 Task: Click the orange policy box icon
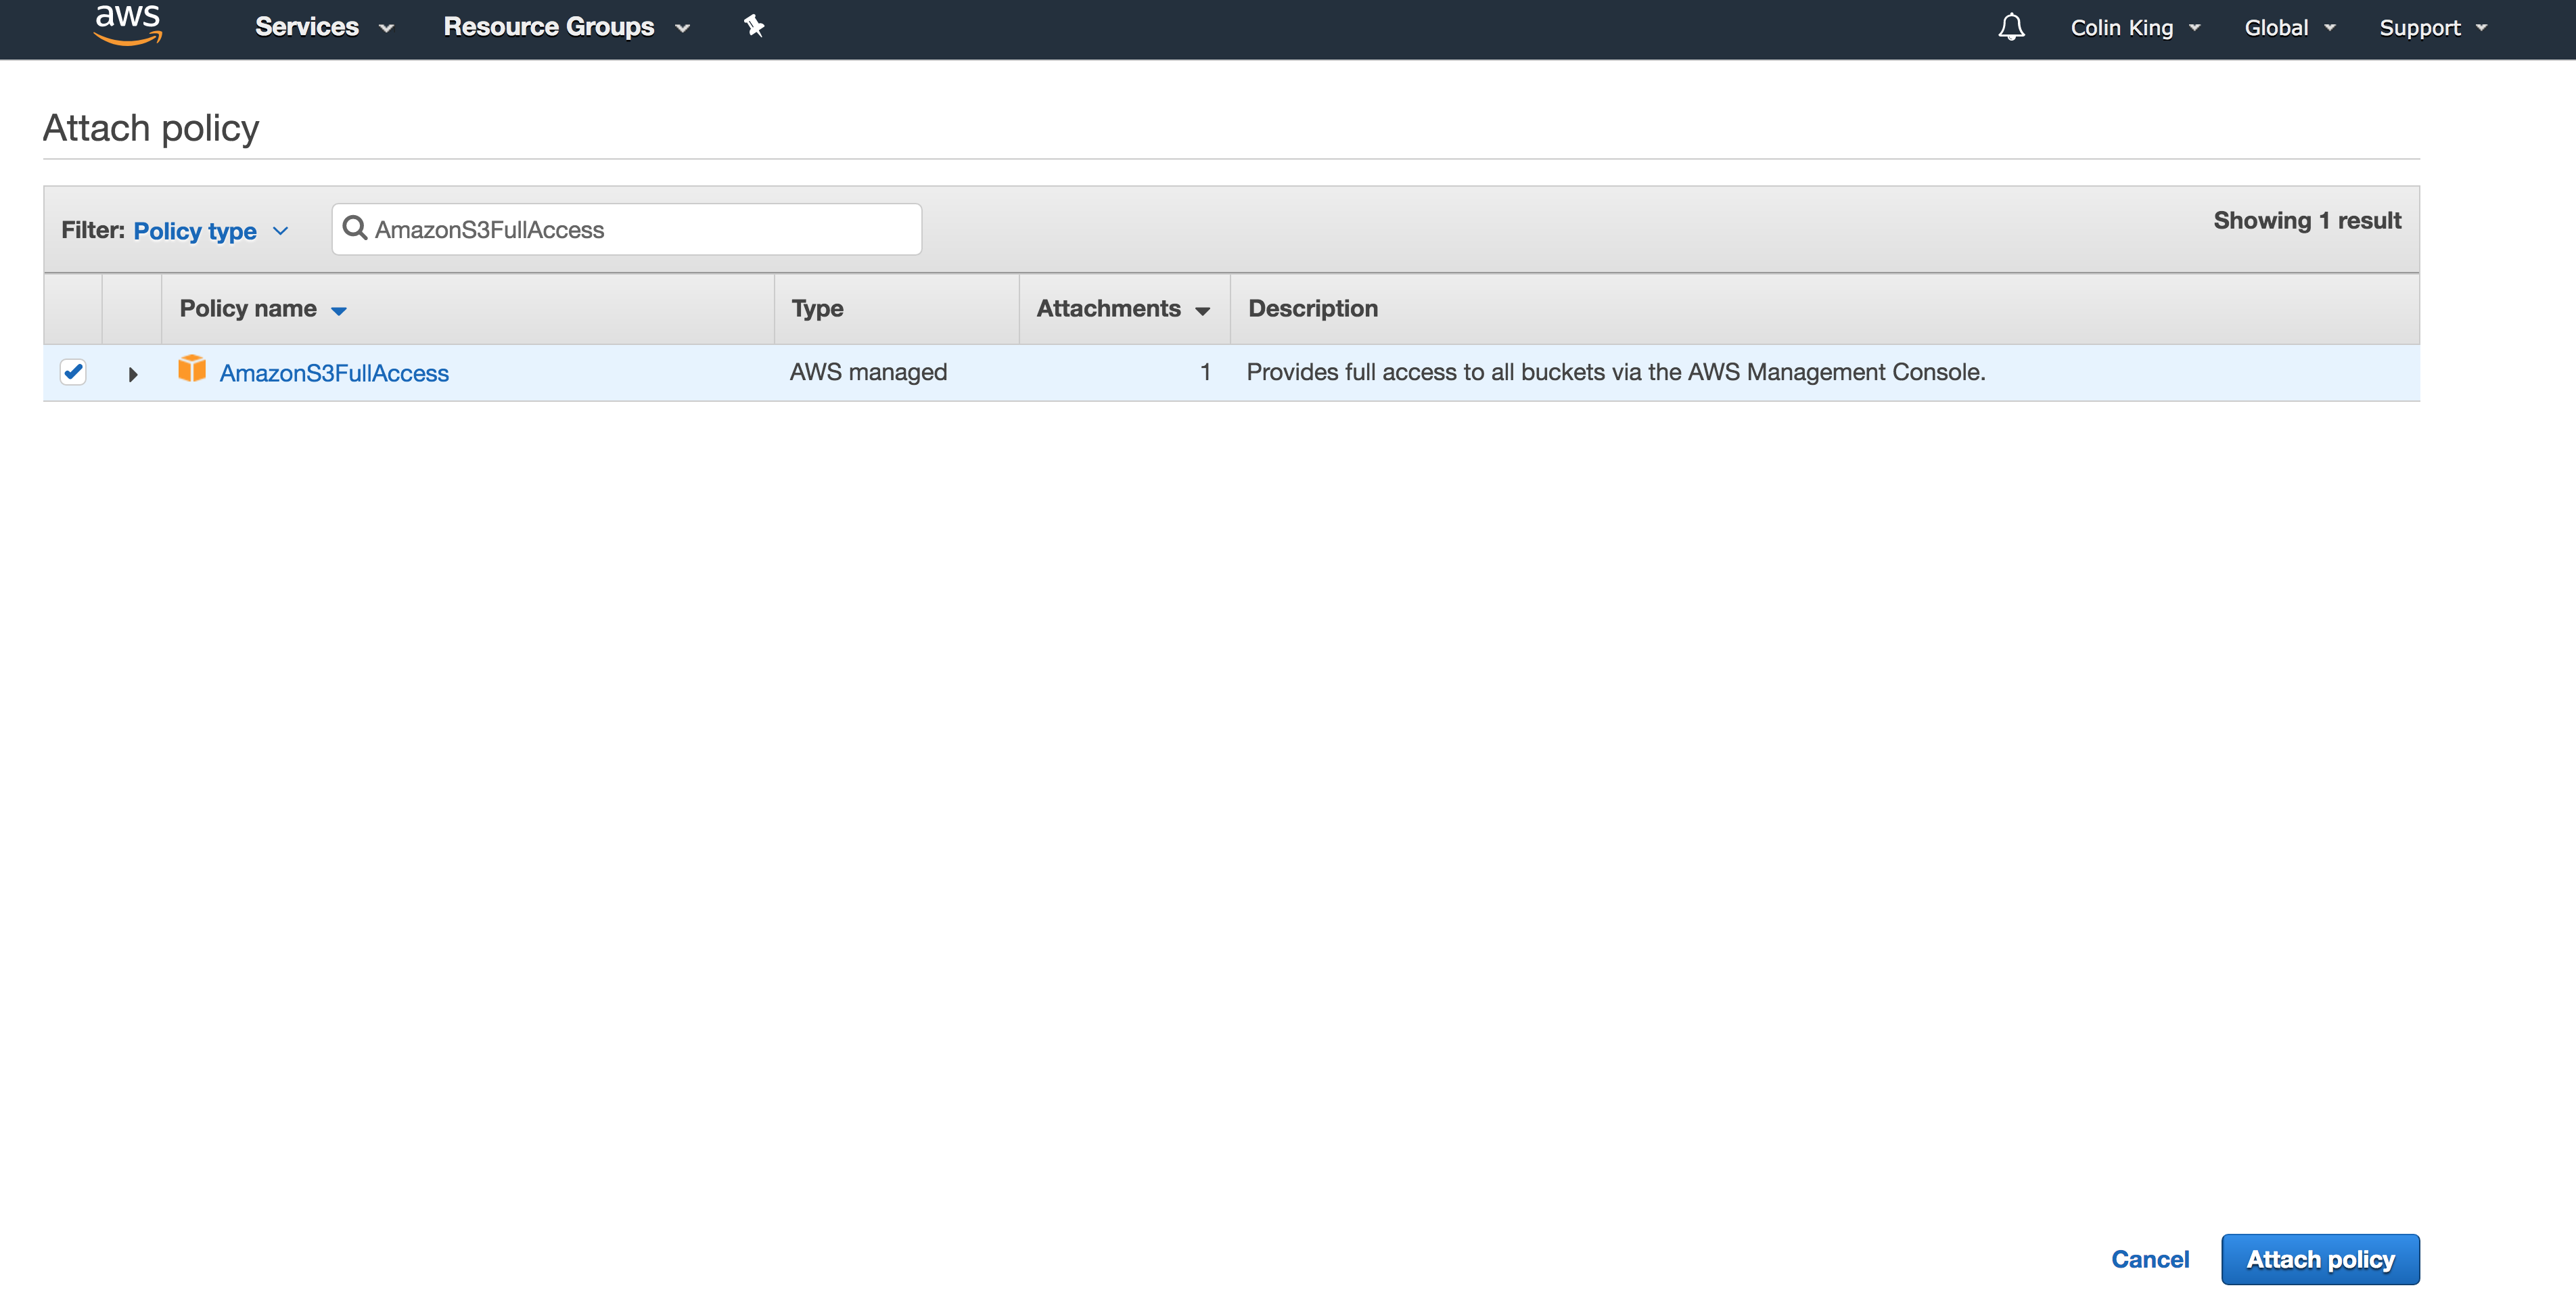click(x=191, y=369)
